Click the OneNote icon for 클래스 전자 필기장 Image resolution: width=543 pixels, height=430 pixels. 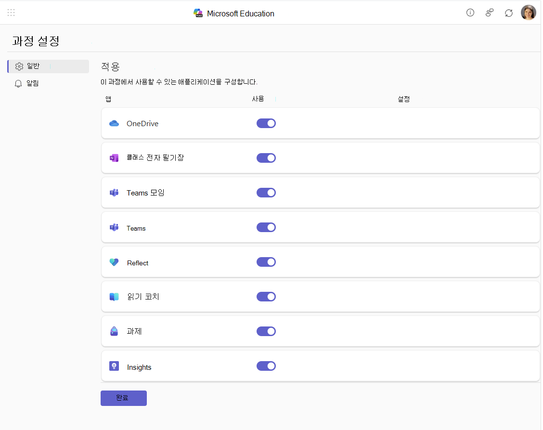(x=114, y=158)
